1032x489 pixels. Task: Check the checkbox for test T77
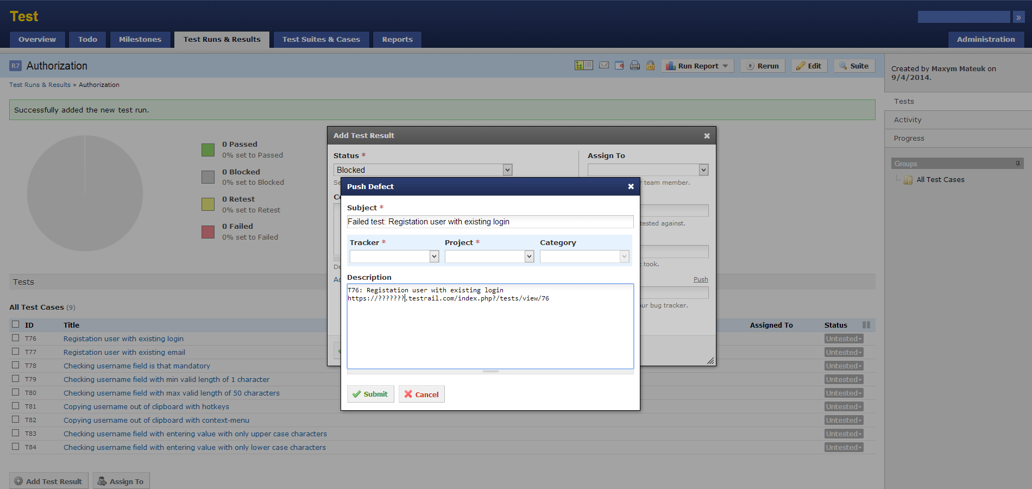15,352
